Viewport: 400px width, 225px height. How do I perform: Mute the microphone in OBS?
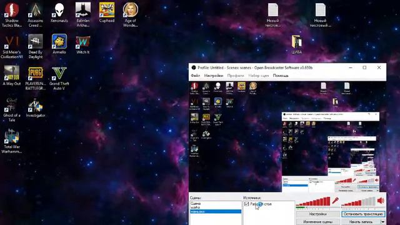click(x=335, y=201)
